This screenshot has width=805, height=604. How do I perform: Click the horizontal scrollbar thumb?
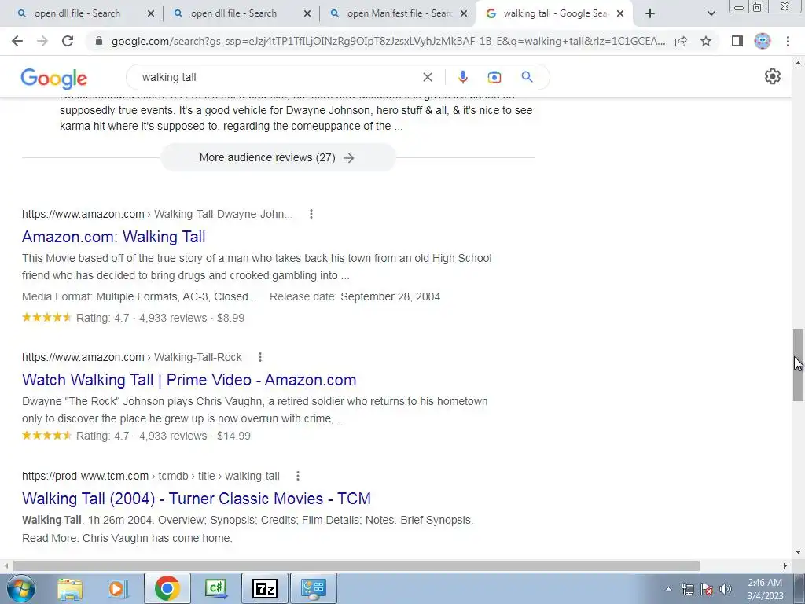tap(357, 565)
